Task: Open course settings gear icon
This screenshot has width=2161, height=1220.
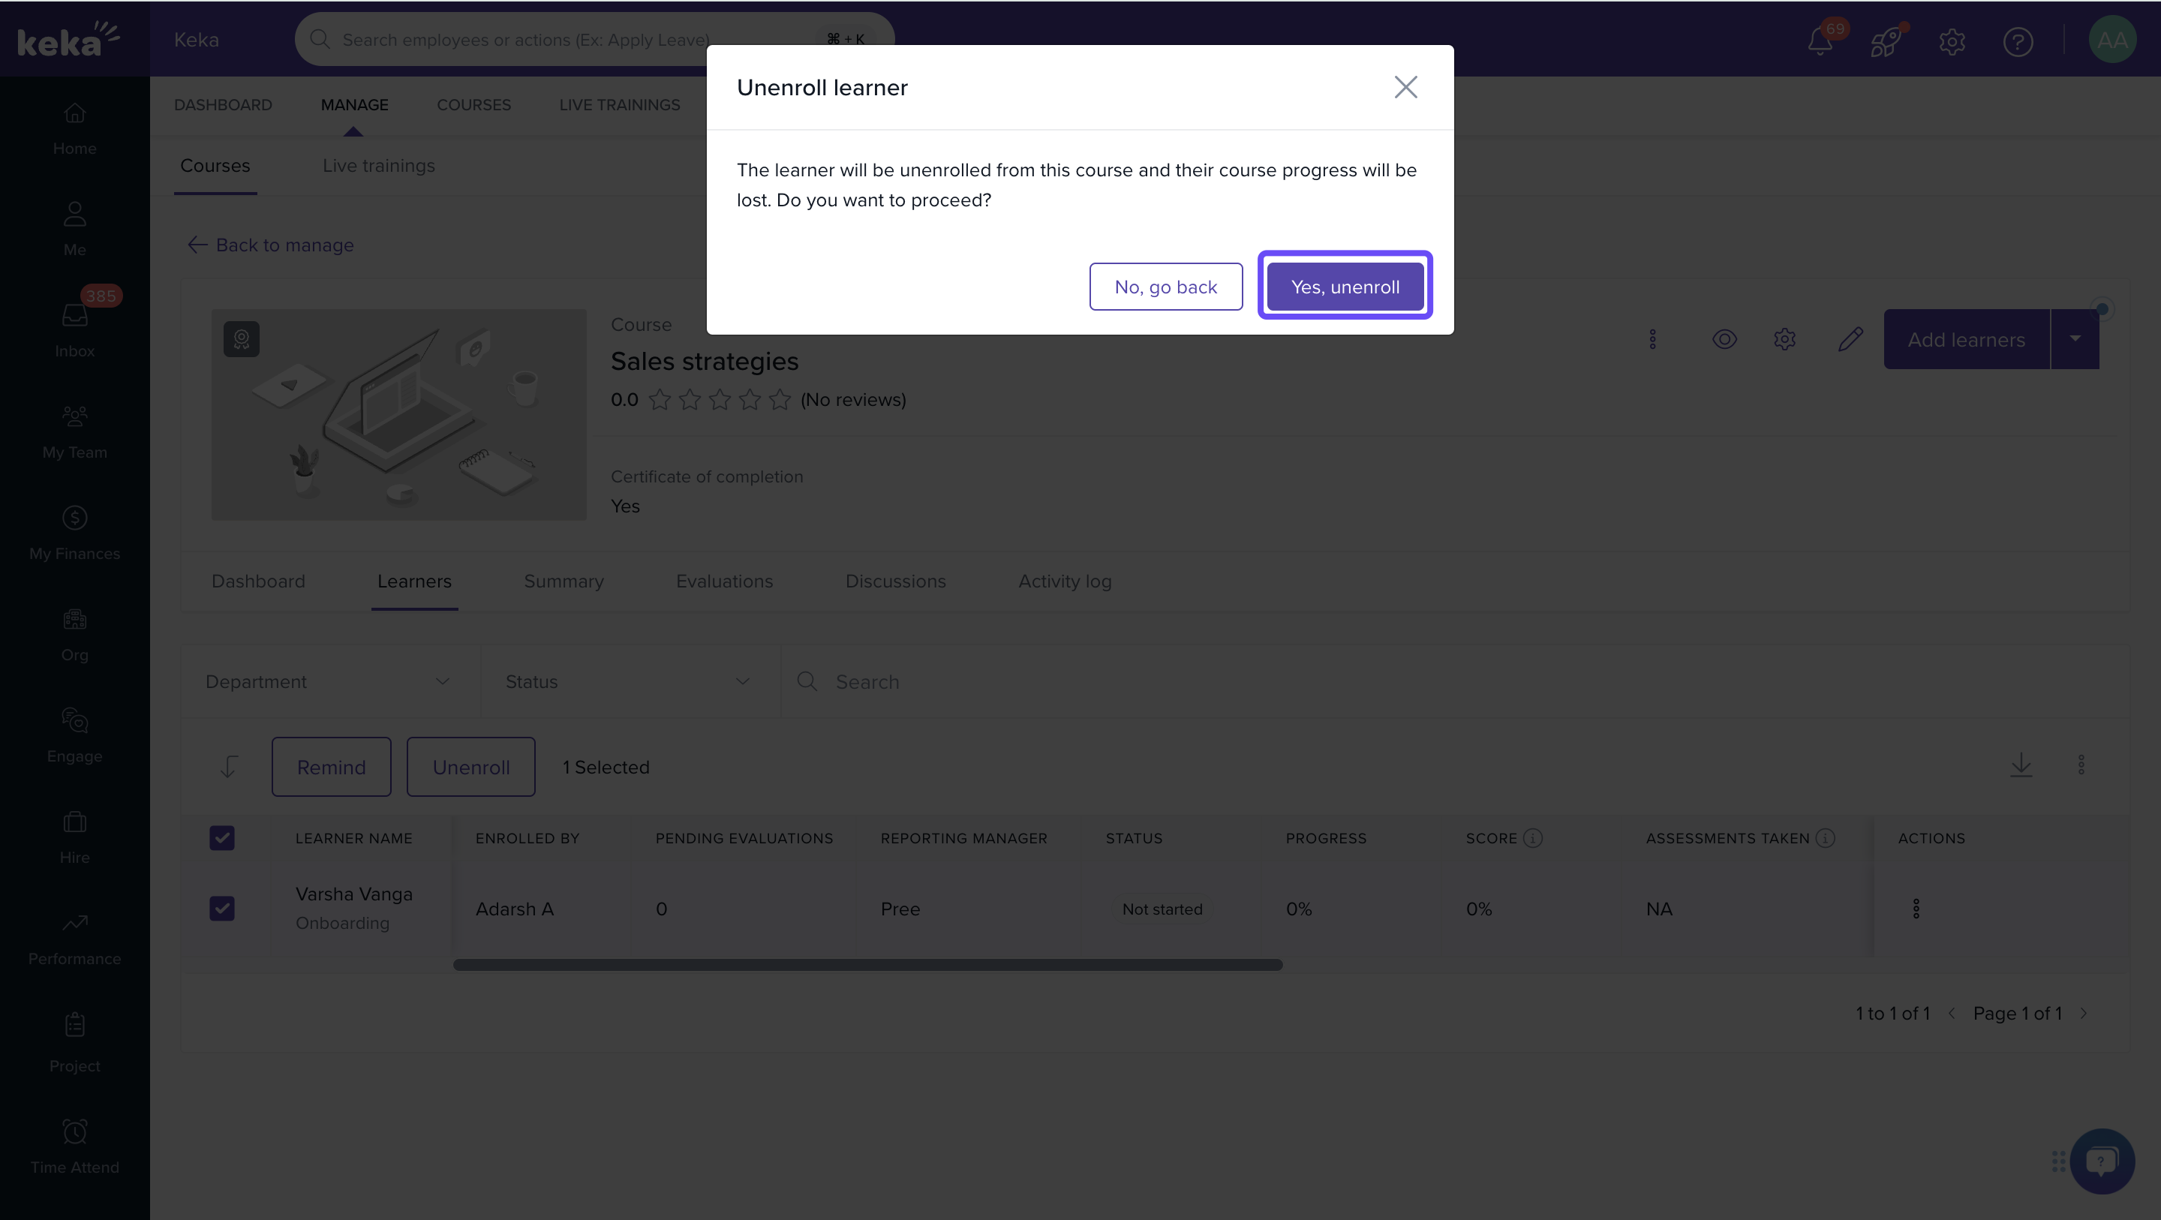Action: tap(1784, 340)
